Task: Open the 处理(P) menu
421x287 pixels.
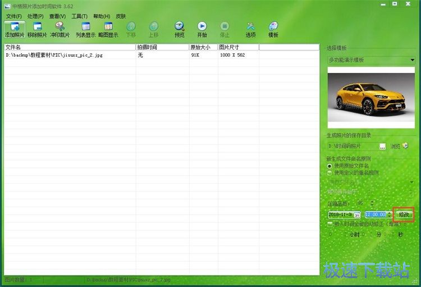Action: coord(35,16)
